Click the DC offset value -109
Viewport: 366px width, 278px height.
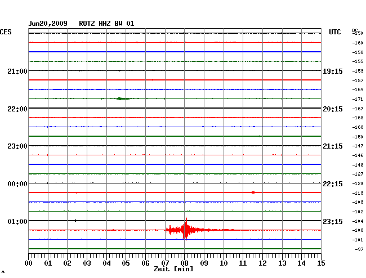(358, 202)
